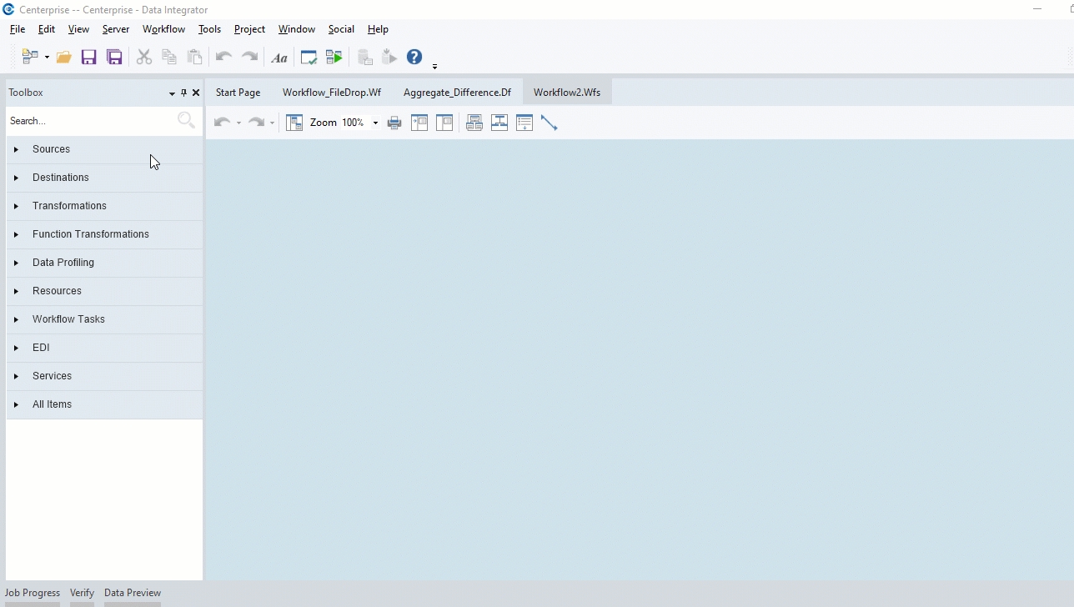Viewport: 1074px width, 607px height.
Task: Open the Data Preview panel
Action: coord(133,593)
